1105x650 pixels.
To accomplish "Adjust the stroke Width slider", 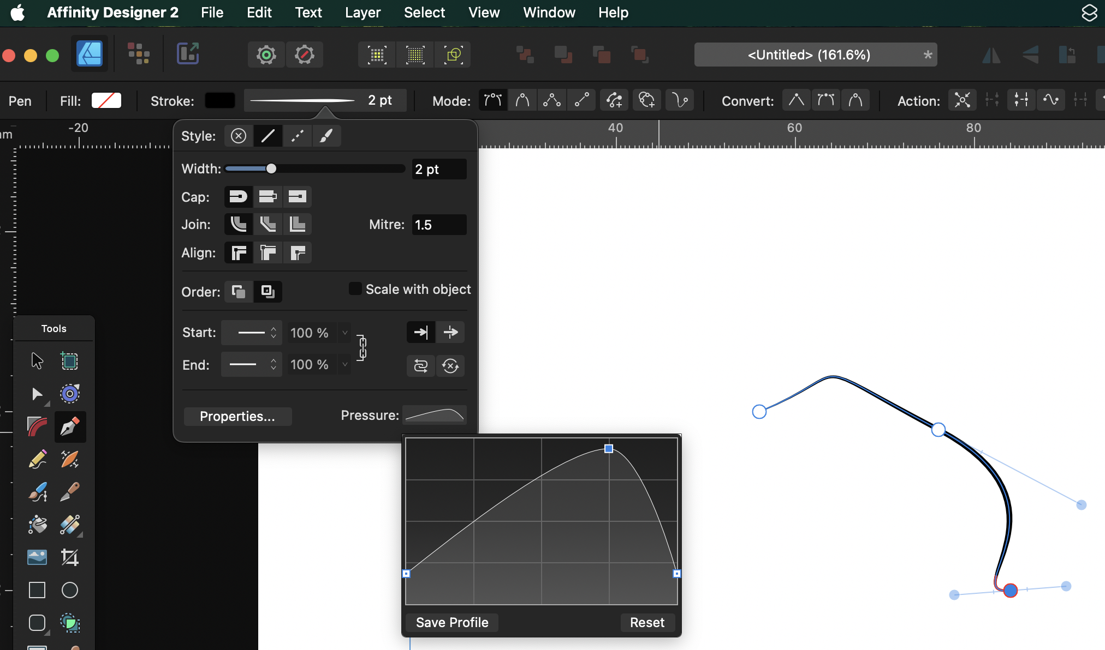I will pos(271,169).
